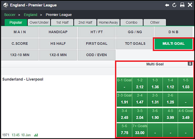The image size is (195, 139).
Task: Select 7+ Goals odds 33.00
Action: pos(140,130)
